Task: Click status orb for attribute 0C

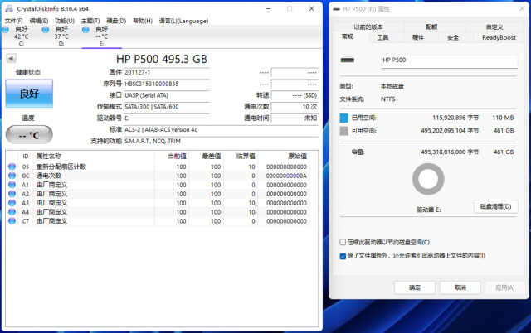Action: point(12,176)
